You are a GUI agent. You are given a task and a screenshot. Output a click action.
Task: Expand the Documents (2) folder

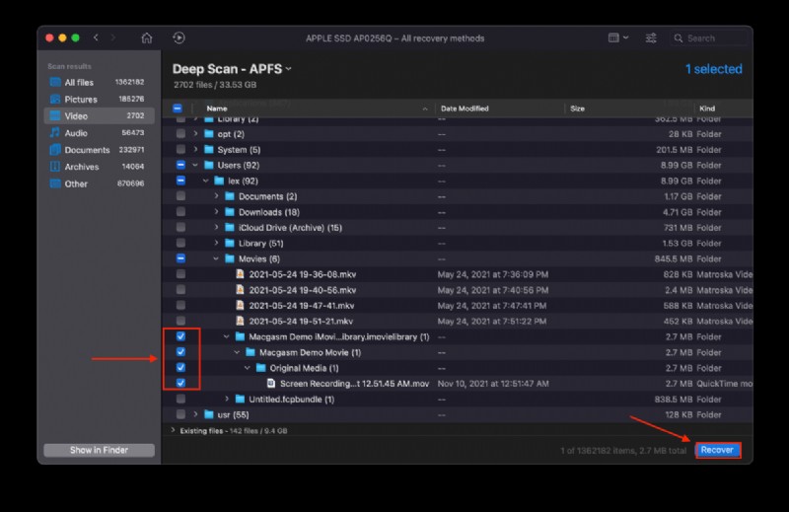click(217, 196)
